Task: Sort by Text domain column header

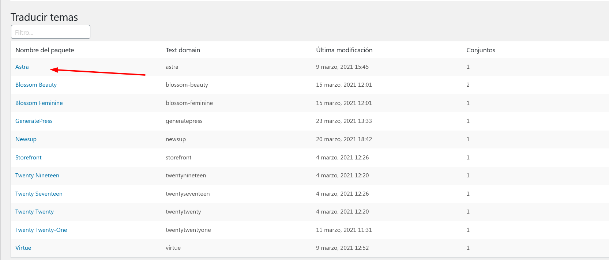Action: tap(183, 50)
